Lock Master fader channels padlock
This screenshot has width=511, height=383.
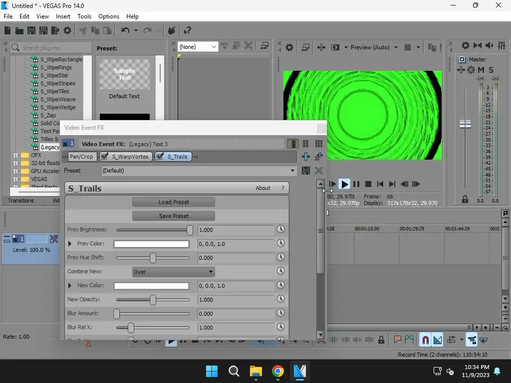(465, 199)
